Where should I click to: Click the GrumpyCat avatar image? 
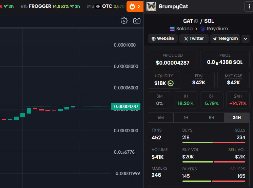coord(151,6)
